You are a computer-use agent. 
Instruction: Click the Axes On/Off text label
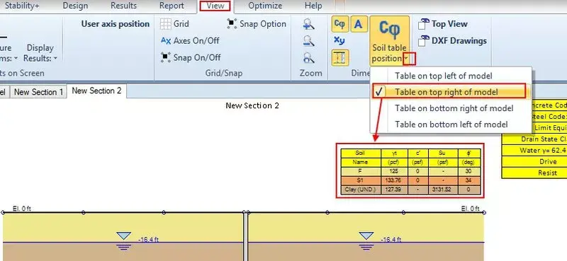[x=196, y=41]
